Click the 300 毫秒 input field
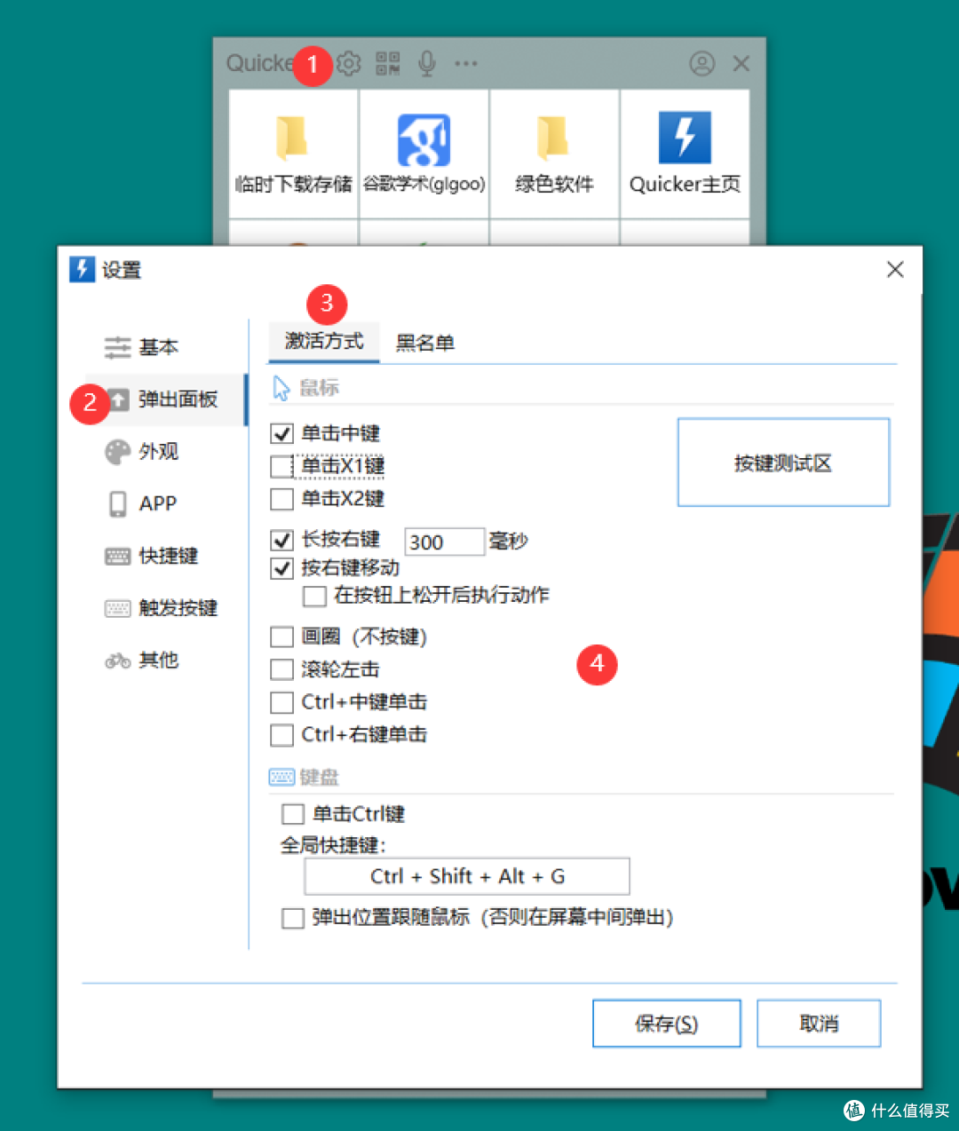The image size is (959, 1131). [445, 542]
